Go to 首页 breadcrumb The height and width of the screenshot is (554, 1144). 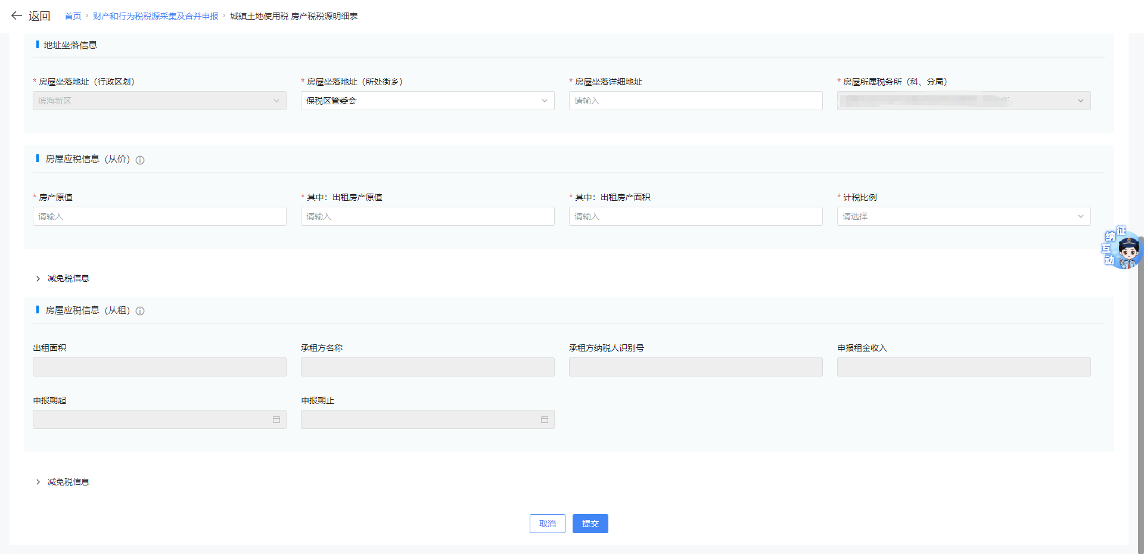pos(73,16)
